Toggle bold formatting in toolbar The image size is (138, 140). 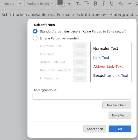(95, 3)
